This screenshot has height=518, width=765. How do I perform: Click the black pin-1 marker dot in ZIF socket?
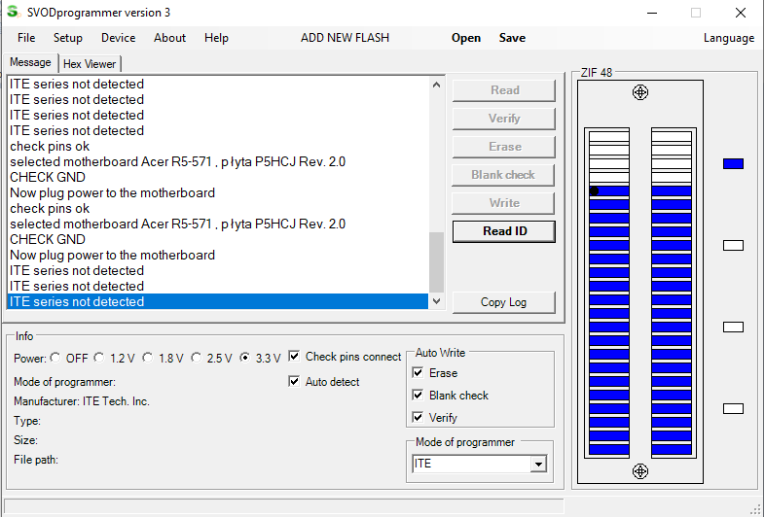594,191
